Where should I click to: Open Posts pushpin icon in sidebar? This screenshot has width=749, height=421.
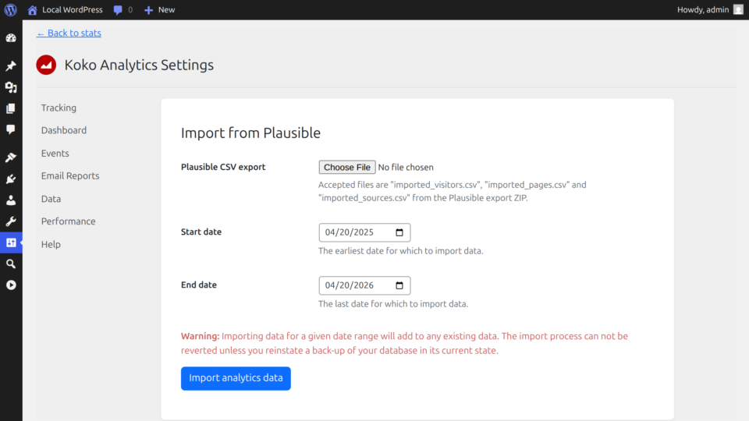[x=11, y=65]
